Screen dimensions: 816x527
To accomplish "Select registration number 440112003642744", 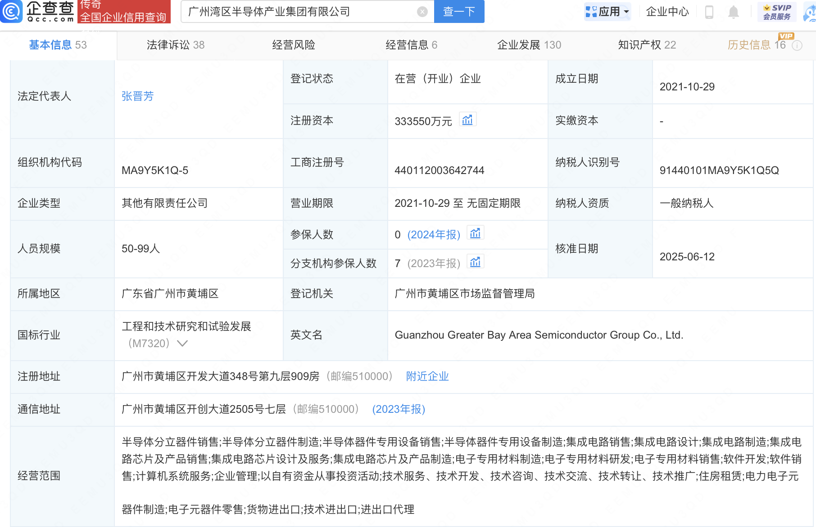I will pyautogui.click(x=440, y=170).
